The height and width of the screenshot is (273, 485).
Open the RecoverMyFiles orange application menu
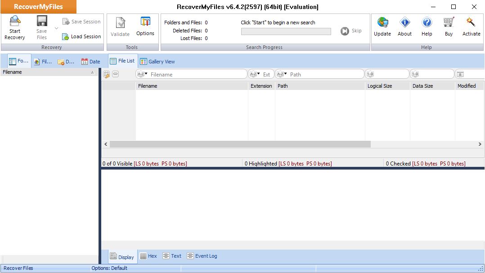tap(38, 7)
